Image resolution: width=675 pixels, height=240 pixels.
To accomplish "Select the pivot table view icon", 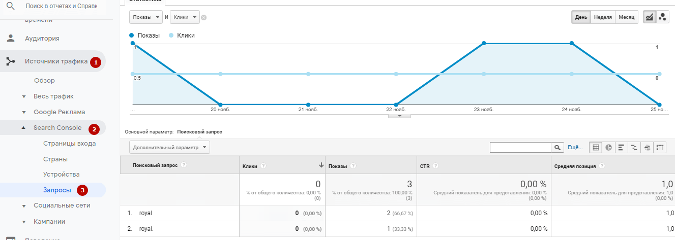I will (660, 147).
